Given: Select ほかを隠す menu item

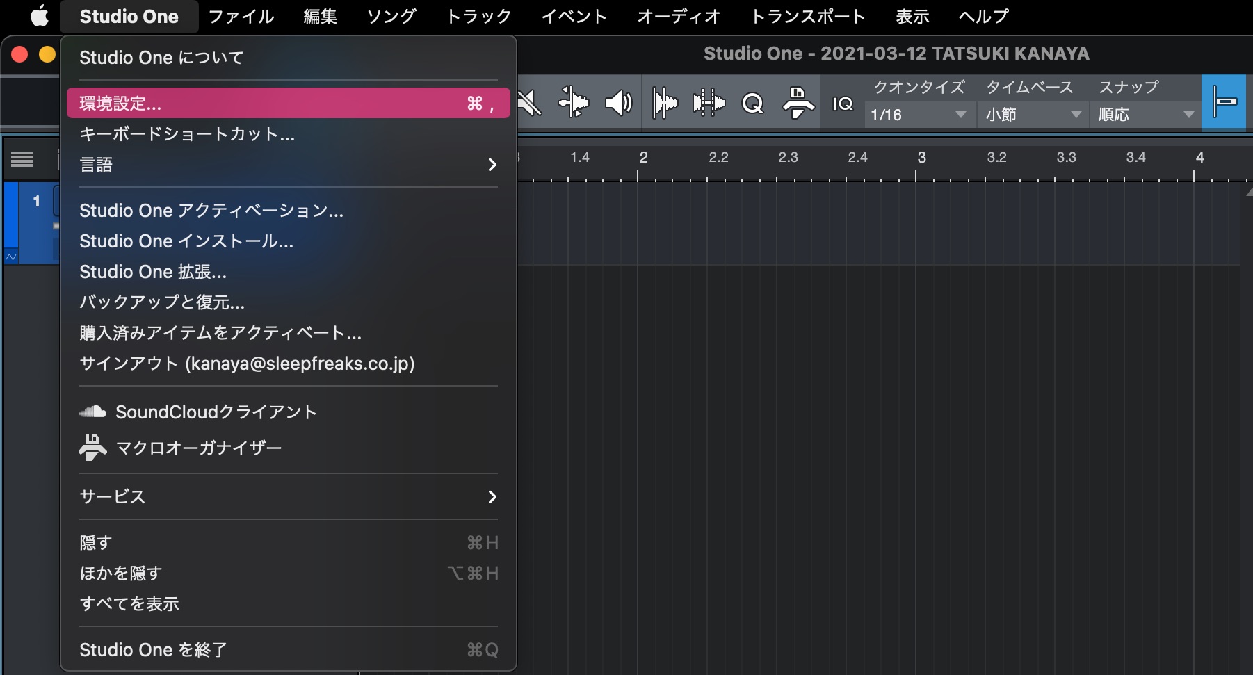Looking at the screenshot, I should [289, 573].
